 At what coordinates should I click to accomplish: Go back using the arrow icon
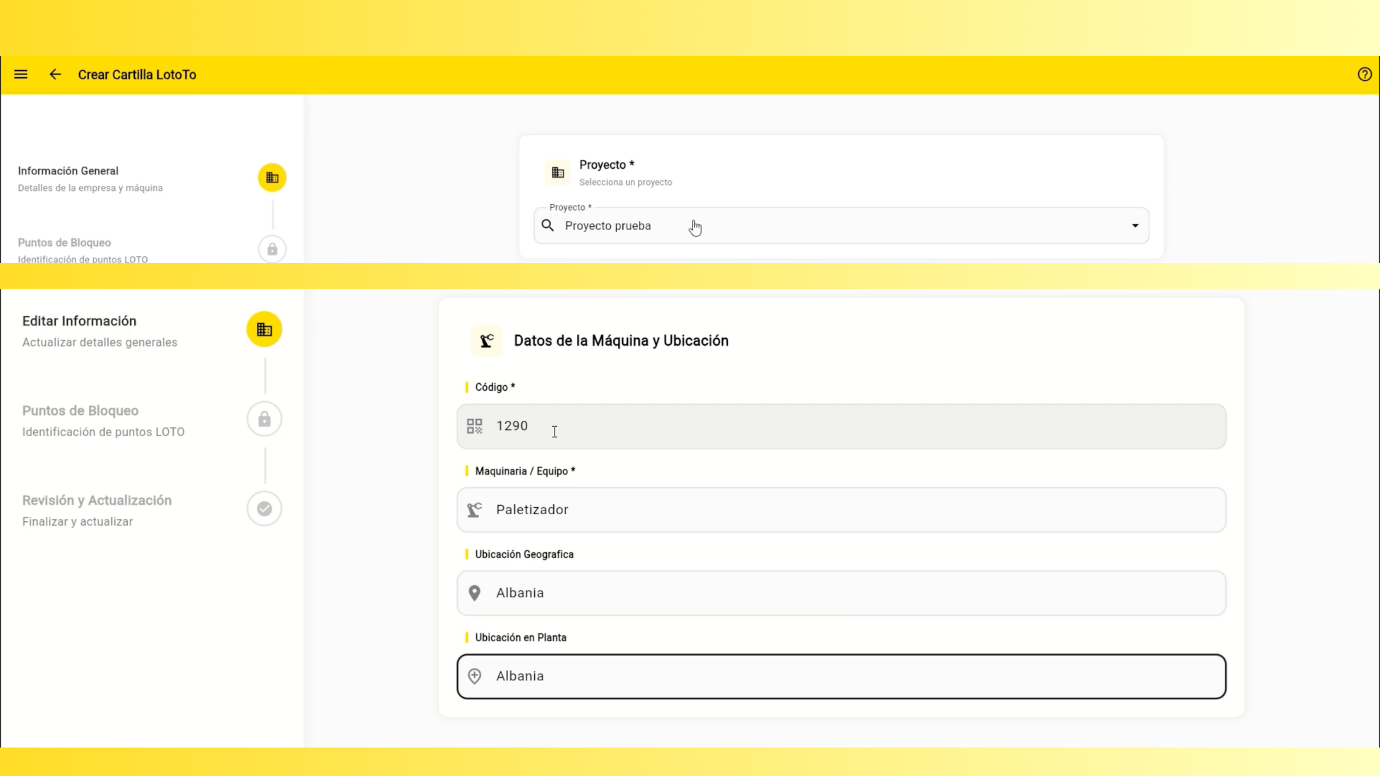(56, 75)
